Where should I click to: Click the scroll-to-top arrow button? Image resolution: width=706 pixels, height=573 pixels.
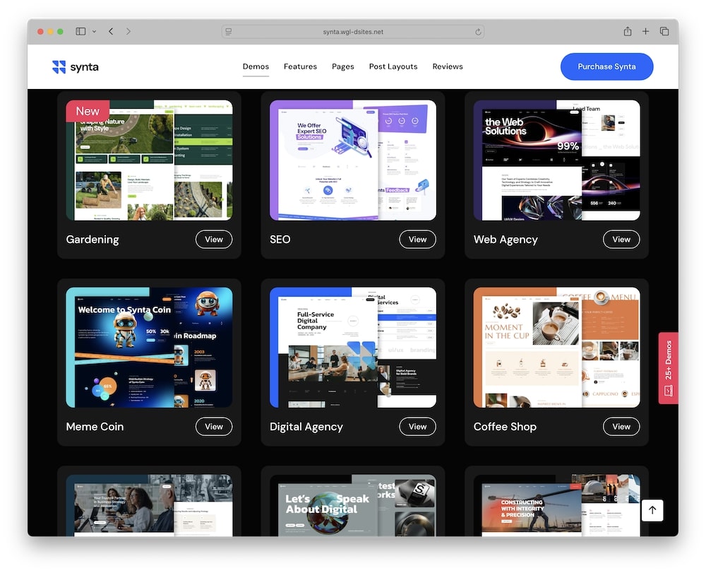pyautogui.click(x=652, y=510)
